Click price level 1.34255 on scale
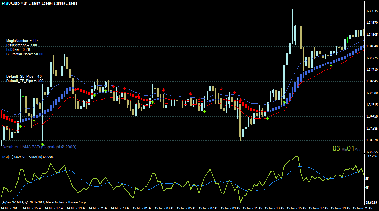 point(372,152)
